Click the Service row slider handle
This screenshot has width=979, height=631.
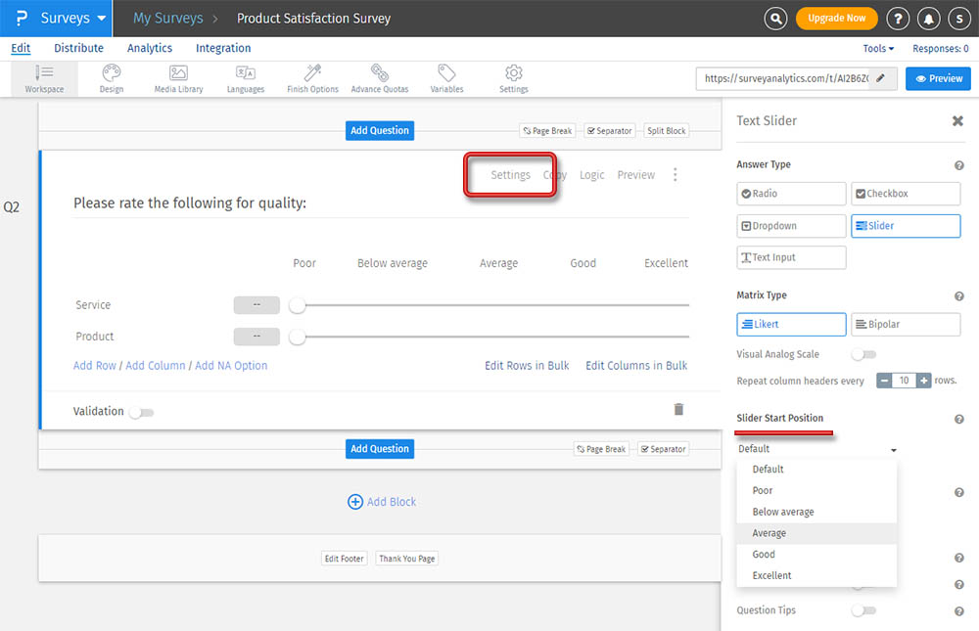298,306
